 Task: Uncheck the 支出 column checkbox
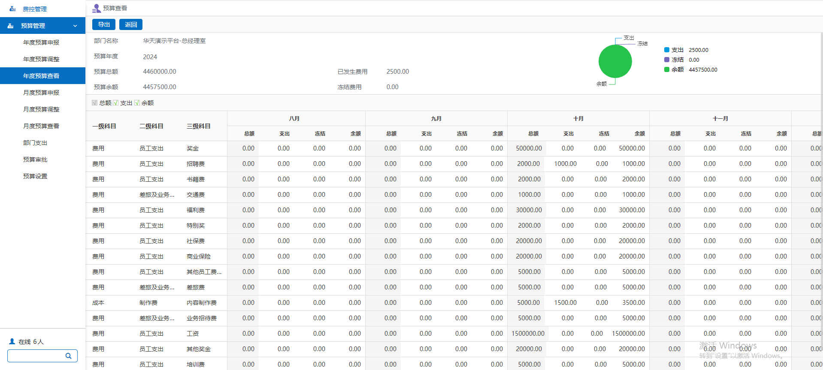coord(116,103)
